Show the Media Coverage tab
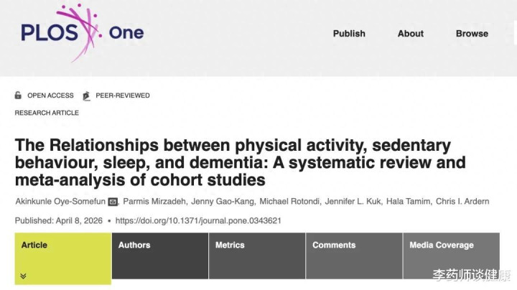 pos(442,245)
